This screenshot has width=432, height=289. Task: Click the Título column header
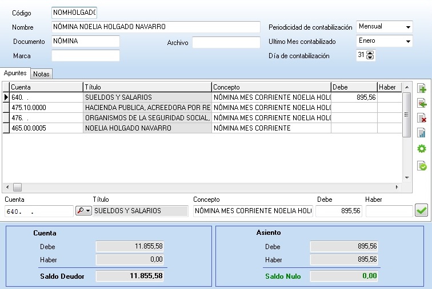pos(147,87)
